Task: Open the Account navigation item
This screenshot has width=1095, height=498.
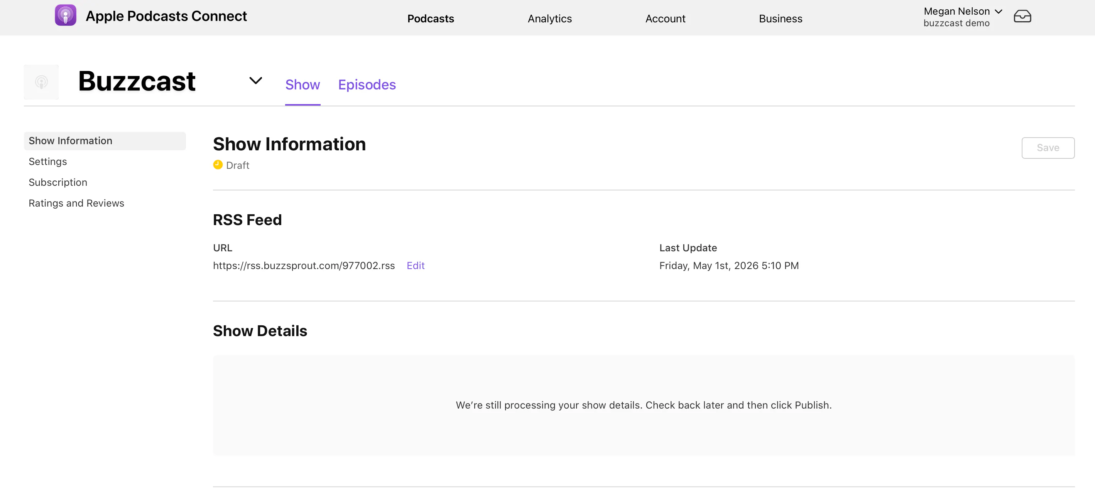Action: point(665,18)
